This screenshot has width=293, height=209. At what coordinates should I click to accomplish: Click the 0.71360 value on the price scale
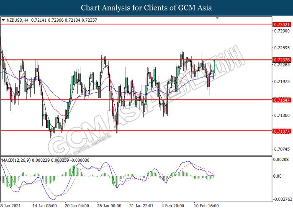pyautogui.click(x=281, y=115)
